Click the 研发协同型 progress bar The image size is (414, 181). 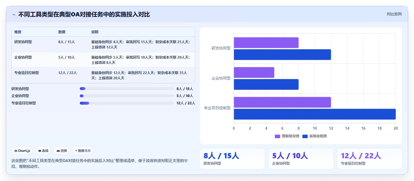coord(127,89)
